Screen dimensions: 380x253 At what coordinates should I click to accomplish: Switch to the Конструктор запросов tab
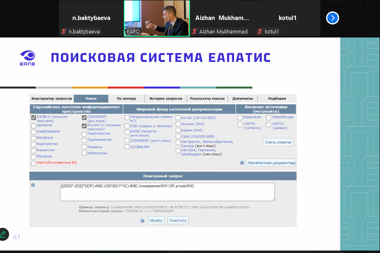tap(52, 99)
